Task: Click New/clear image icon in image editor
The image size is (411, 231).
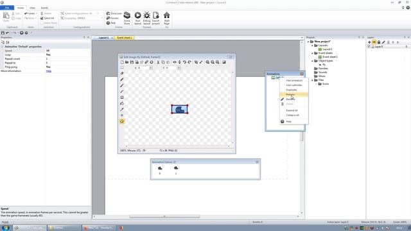Action: (x=122, y=62)
